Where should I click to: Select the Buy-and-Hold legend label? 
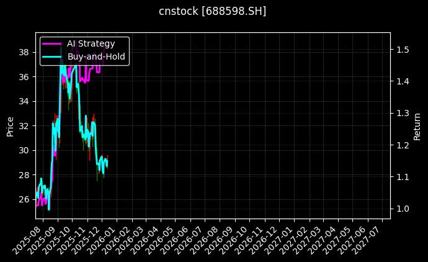[96, 56]
